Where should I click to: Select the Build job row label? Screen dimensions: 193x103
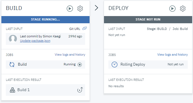click(22, 64)
